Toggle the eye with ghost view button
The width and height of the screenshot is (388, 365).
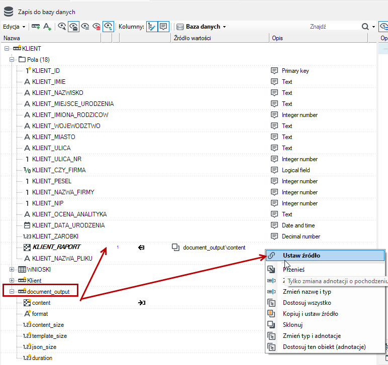click(73, 27)
